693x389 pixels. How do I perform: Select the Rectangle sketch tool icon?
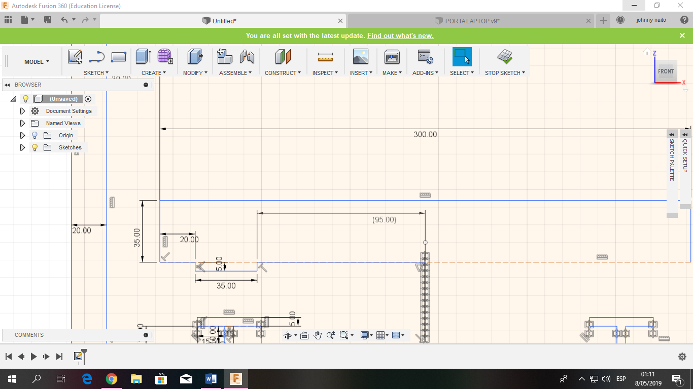click(x=119, y=57)
